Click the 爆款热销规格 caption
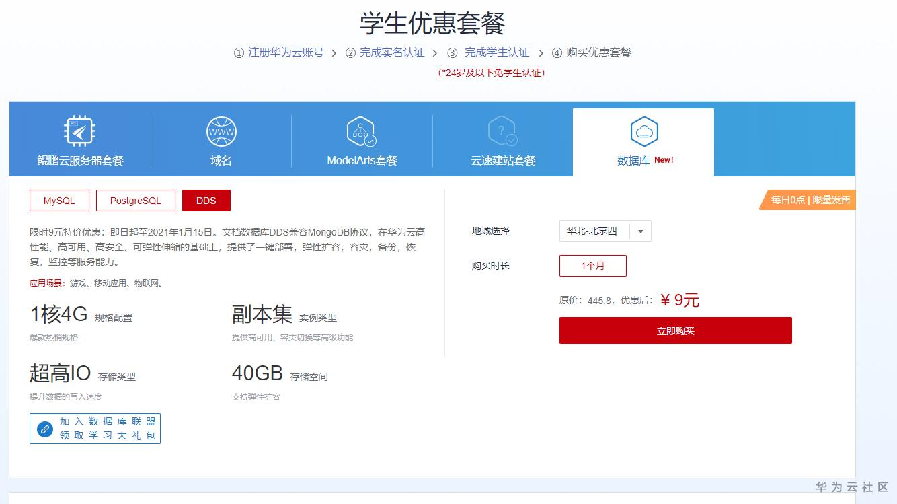This screenshot has width=897, height=504. point(54,337)
